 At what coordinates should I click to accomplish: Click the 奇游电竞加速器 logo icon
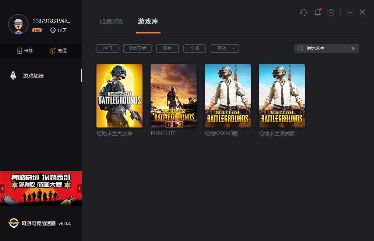tap(13, 223)
